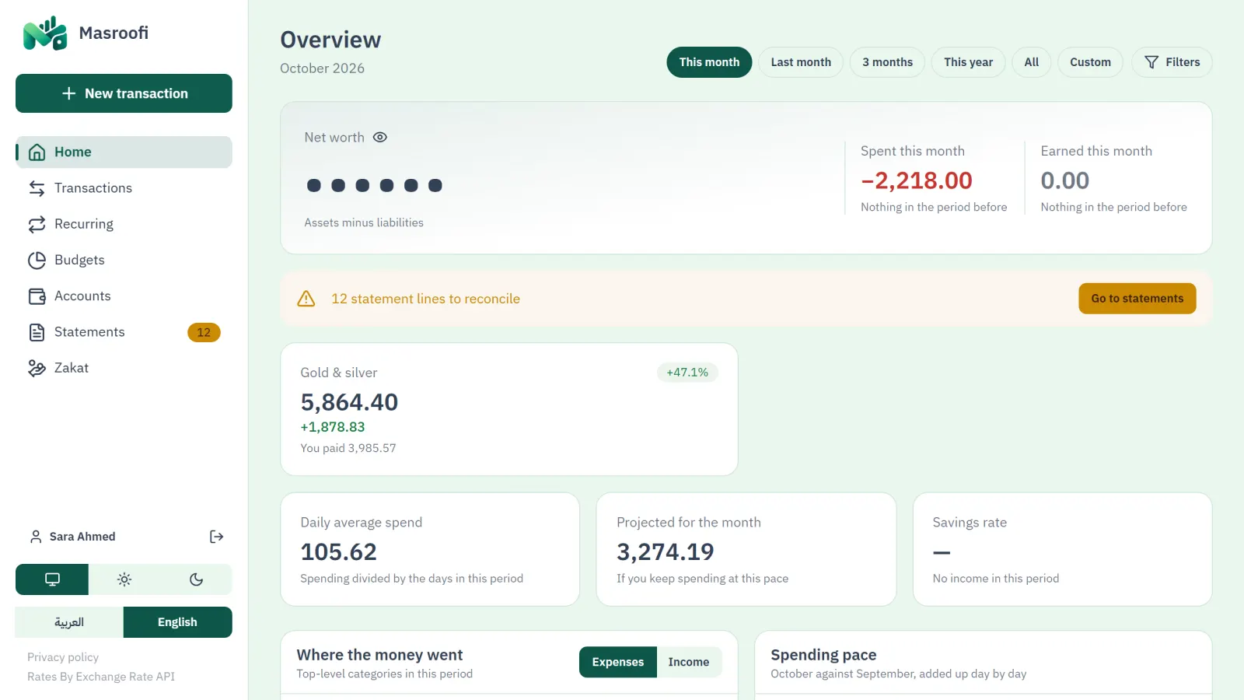Select the All period filter

pyautogui.click(x=1031, y=62)
